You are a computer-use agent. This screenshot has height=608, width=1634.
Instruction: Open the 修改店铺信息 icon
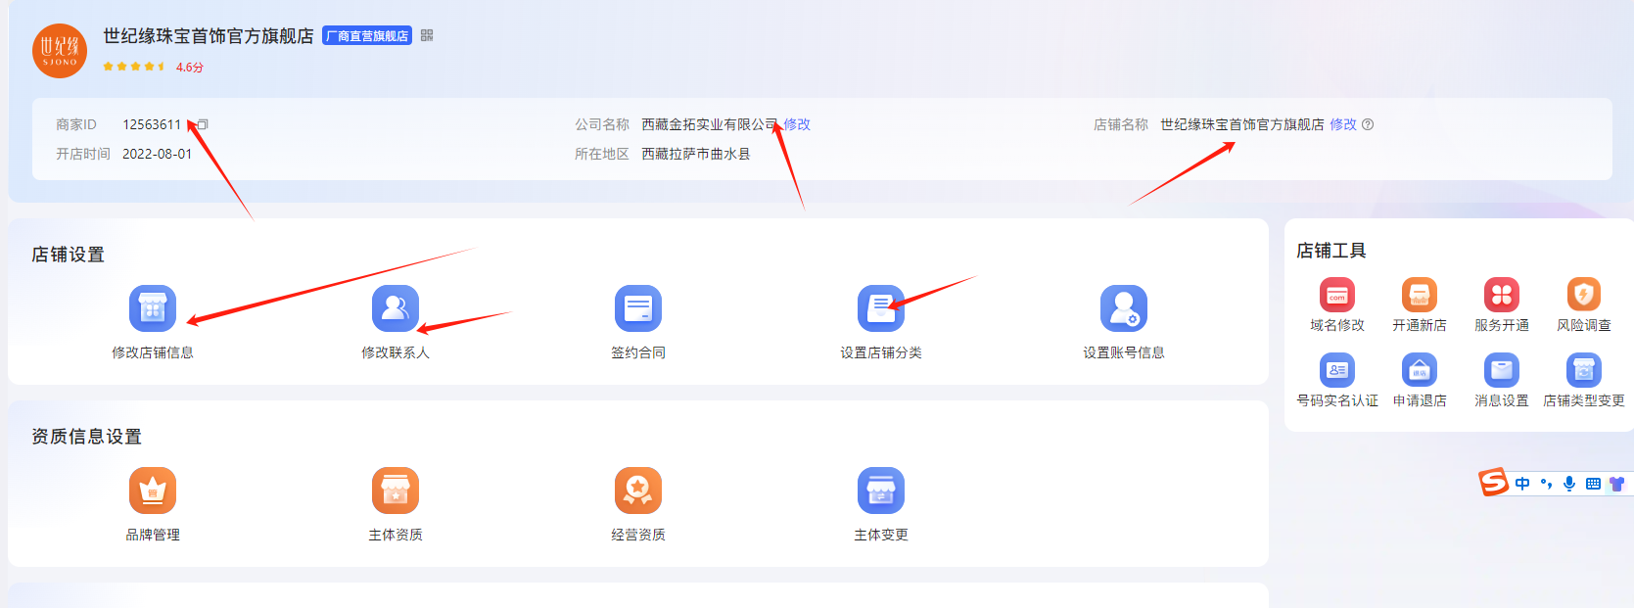tap(152, 309)
